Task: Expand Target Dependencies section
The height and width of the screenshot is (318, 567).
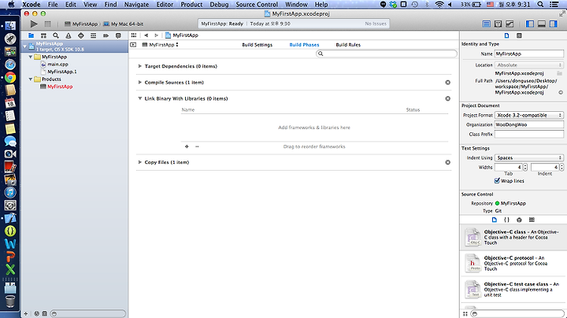Action: coord(139,66)
